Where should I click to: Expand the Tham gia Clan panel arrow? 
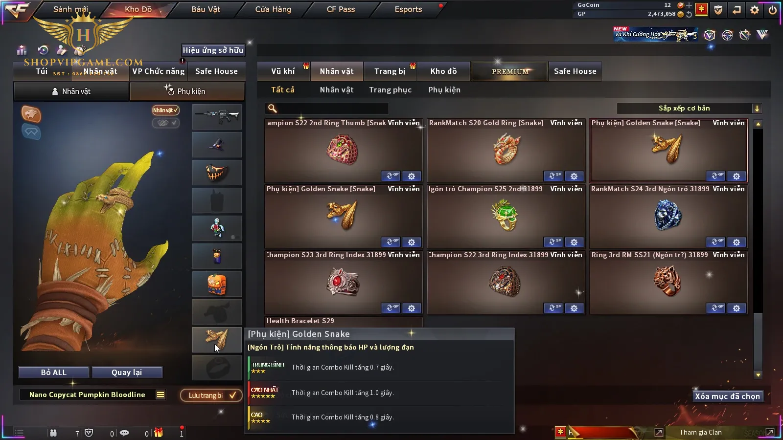770,432
